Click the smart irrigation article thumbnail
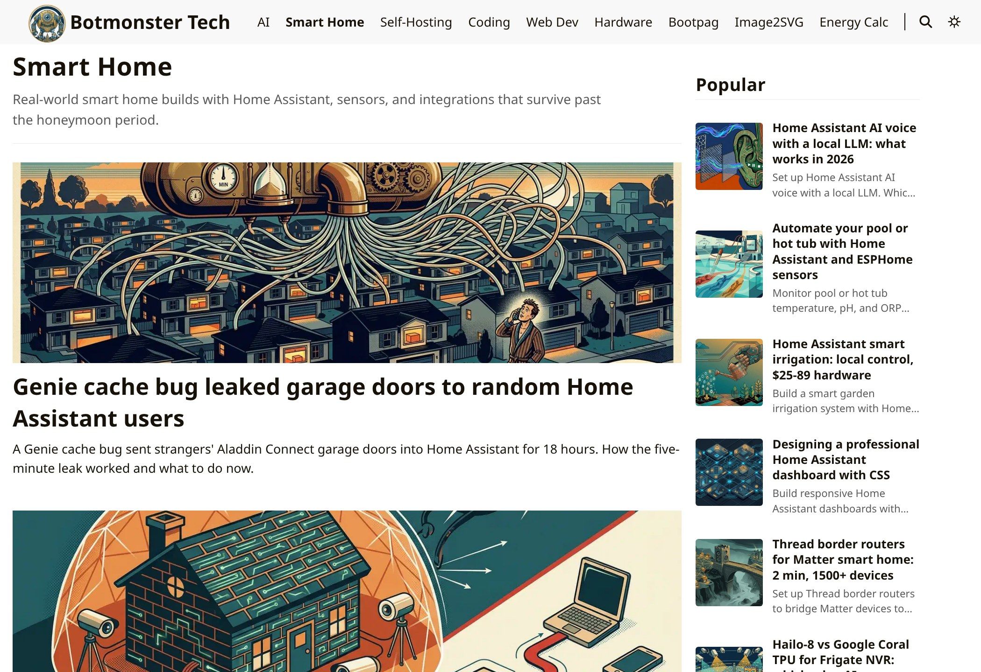The width and height of the screenshot is (981, 672). coord(729,372)
